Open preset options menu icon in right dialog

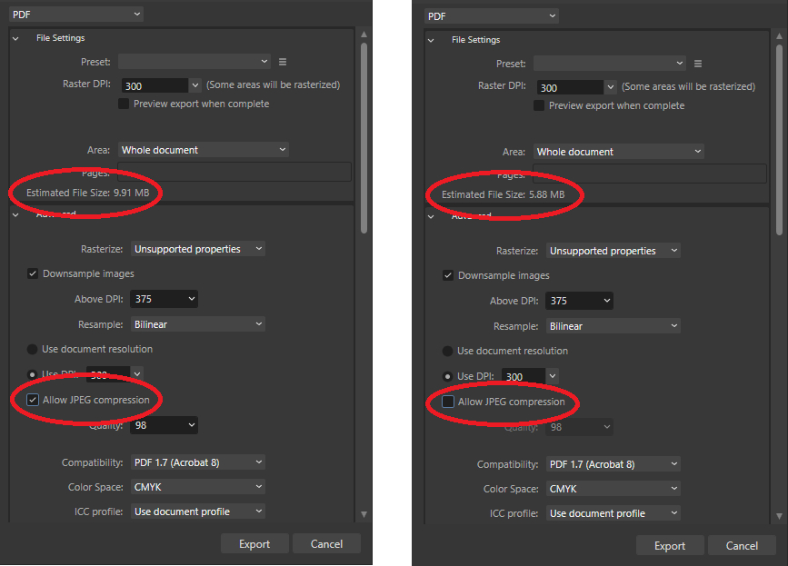pos(698,64)
